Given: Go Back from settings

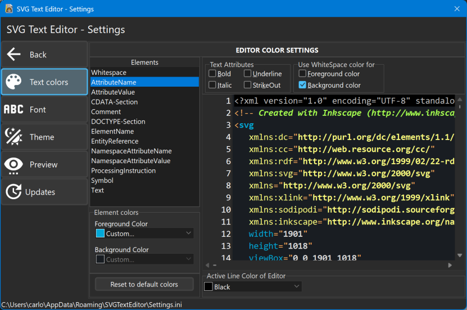Looking at the screenshot, I should point(44,55).
